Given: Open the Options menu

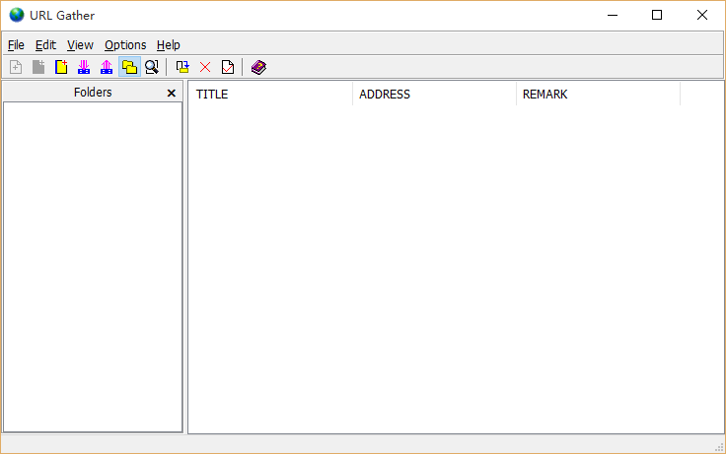Looking at the screenshot, I should (x=125, y=45).
